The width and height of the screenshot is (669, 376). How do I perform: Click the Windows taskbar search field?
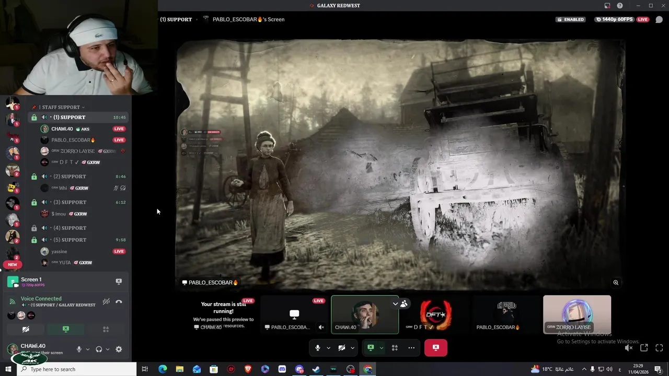(77, 369)
